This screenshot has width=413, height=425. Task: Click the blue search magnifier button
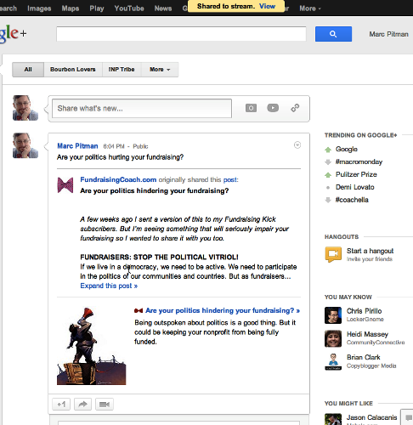(x=333, y=34)
